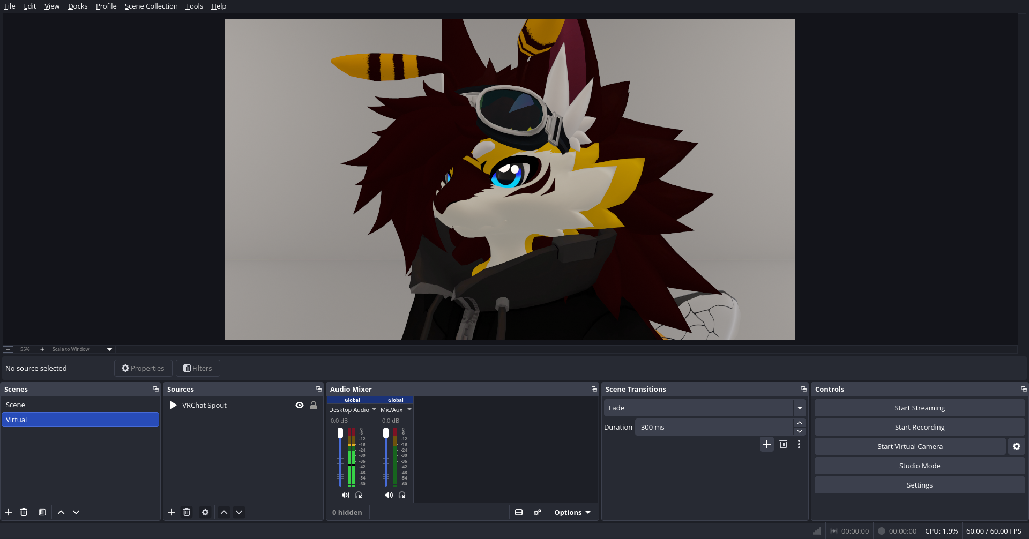Mute Desktop Audio speaker icon
This screenshot has height=539, width=1029.
[x=346, y=495]
